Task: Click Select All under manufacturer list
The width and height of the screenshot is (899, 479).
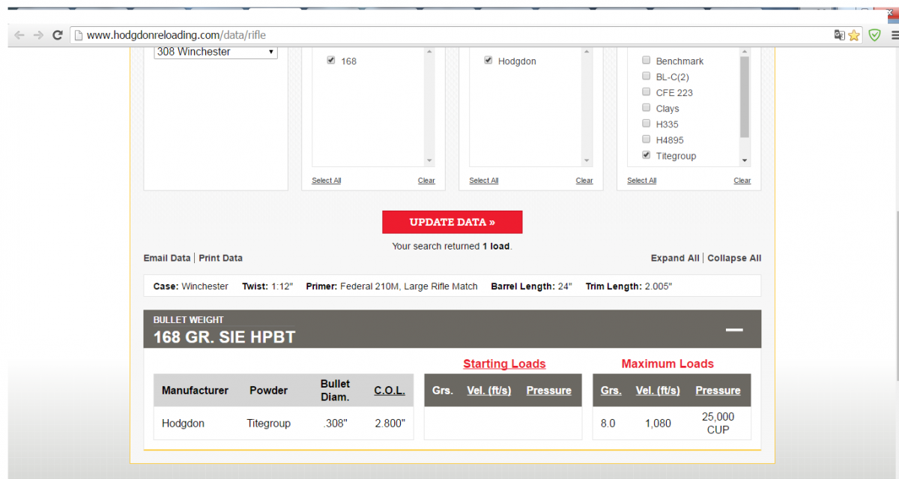Action: (484, 181)
